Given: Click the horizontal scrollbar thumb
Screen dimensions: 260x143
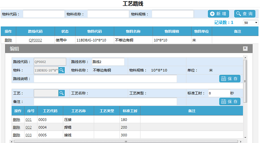Looking at the screenshot, I should [x=126, y=142].
